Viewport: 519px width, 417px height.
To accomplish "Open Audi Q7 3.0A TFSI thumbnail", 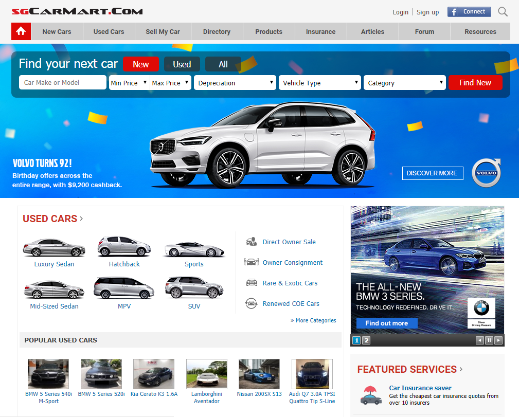I will [x=312, y=374].
